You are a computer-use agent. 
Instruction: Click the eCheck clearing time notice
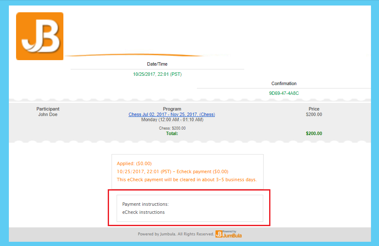coord(187,180)
